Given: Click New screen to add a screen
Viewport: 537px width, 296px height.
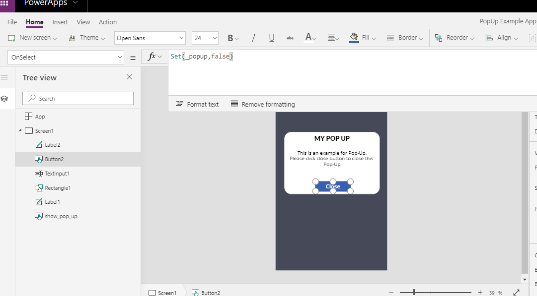Looking at the screenshot, I should [31, 38].
